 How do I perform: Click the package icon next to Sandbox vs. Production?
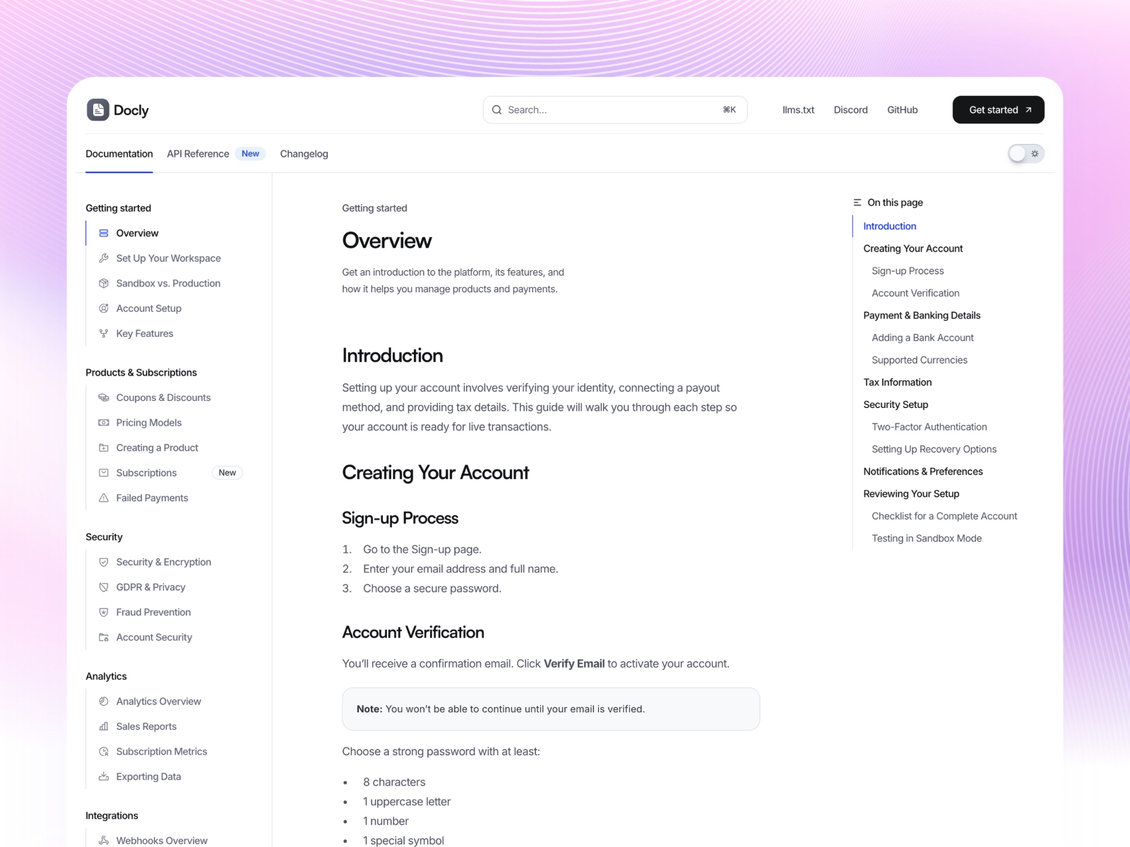click(103, 283)
